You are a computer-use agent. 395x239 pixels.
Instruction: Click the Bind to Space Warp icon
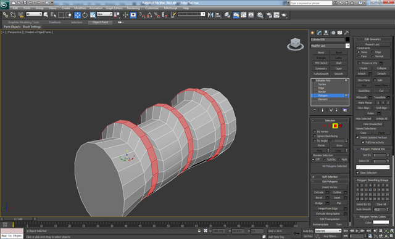tap(20, 15)
